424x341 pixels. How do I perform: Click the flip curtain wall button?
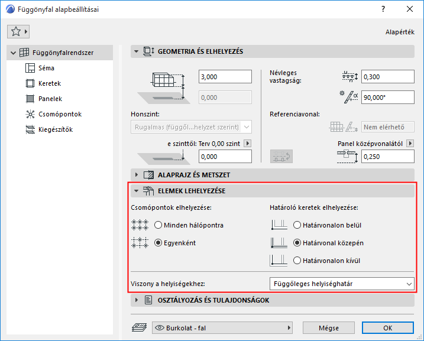point(281,157)
